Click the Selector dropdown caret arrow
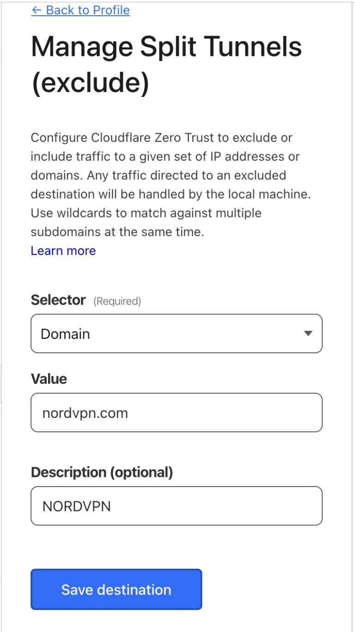Viewport: 355px width, 632px height. [308, 333]
